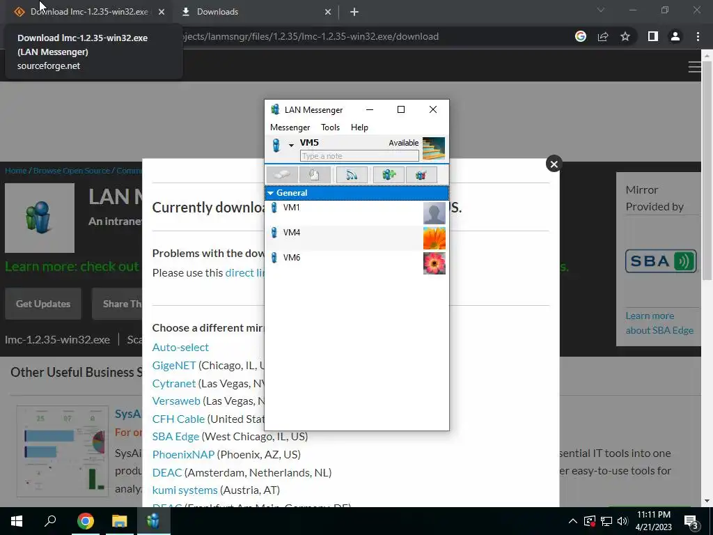The height and width of the screenshot is (535, 713).
Task: Close the Download lmc-1.2.35-win32.exe tab
Action: click(162, 12)
